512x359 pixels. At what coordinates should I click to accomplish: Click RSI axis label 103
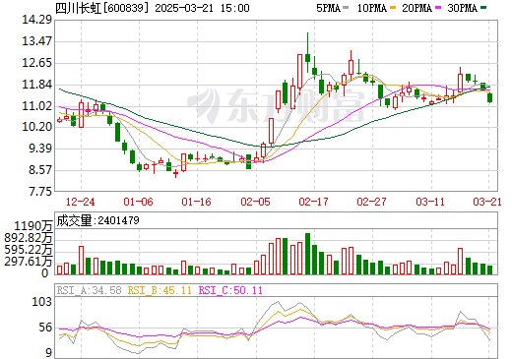coord(41,302)
